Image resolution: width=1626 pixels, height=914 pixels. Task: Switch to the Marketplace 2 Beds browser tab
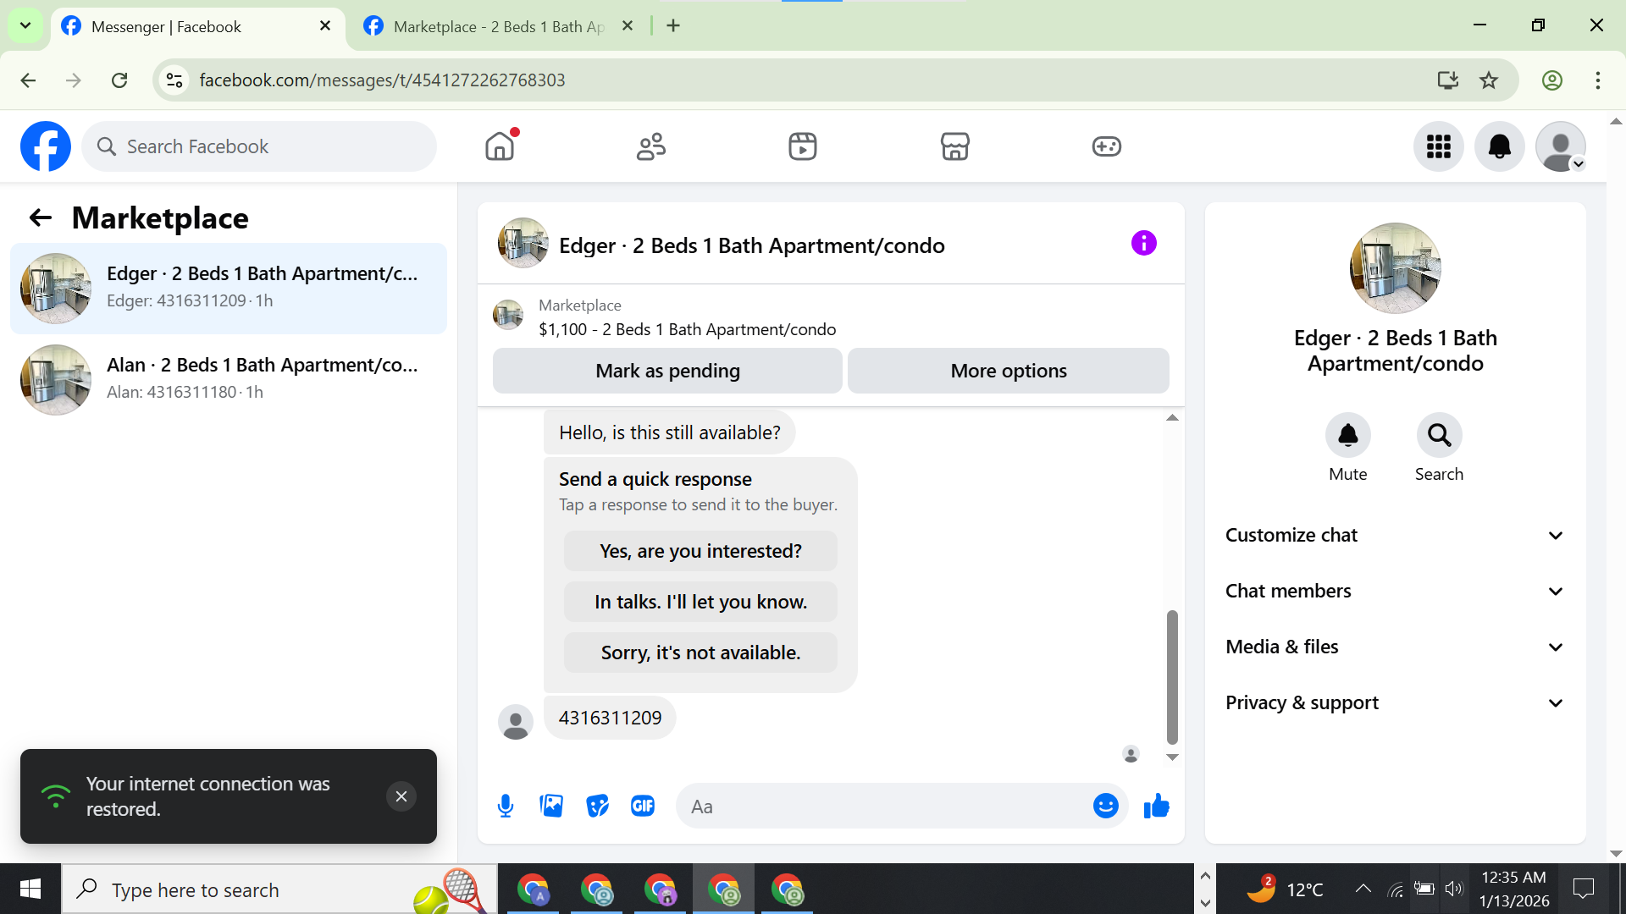pos(499,26)
